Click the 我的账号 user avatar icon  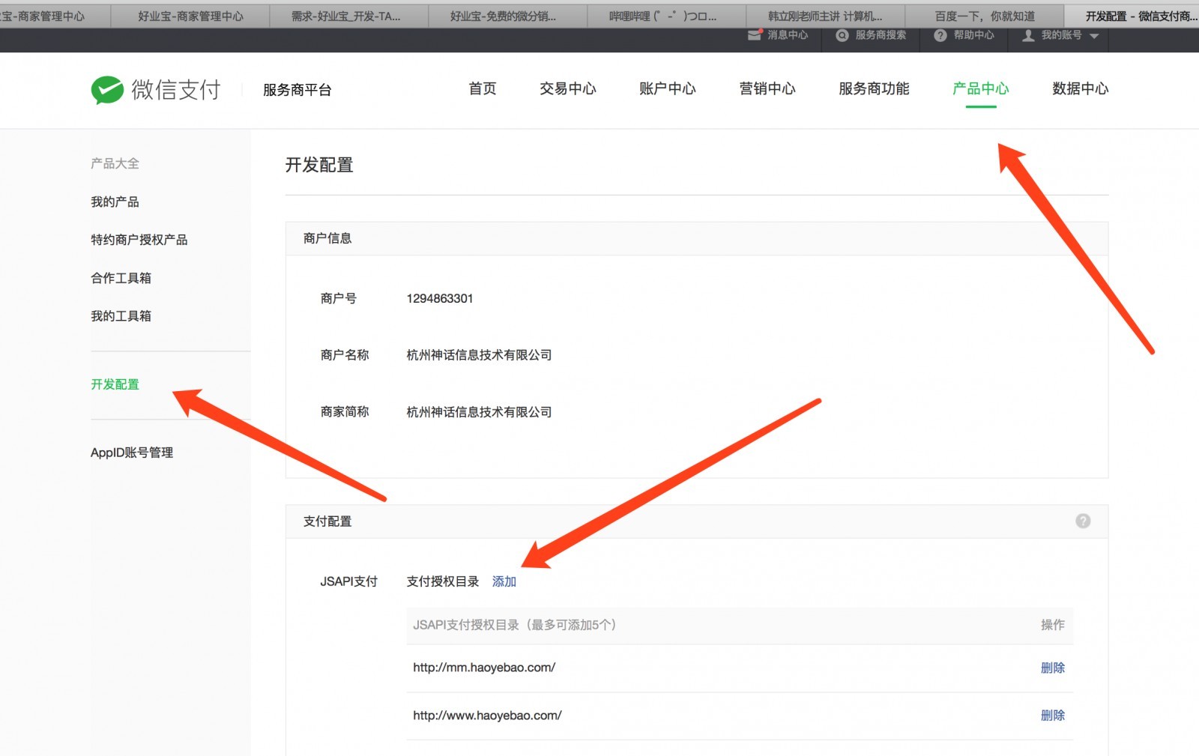[1028, 35]
